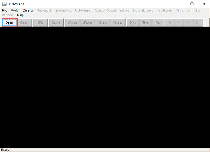
Task: Minimize the SNOWPACK window
Action: click(180, 4)
